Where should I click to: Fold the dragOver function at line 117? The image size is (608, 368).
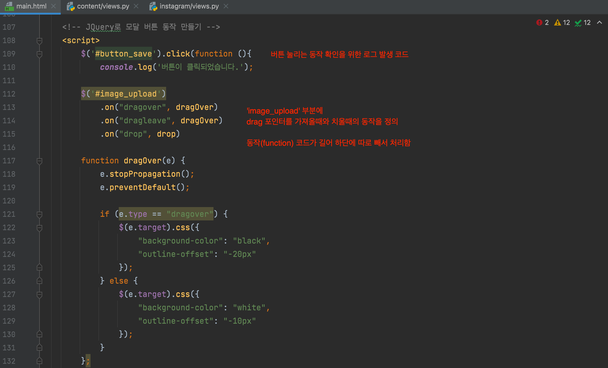coord(39,161)
